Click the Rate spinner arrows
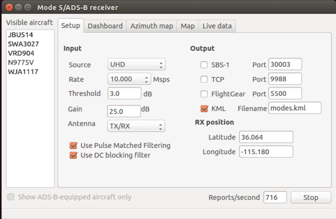 146,79
